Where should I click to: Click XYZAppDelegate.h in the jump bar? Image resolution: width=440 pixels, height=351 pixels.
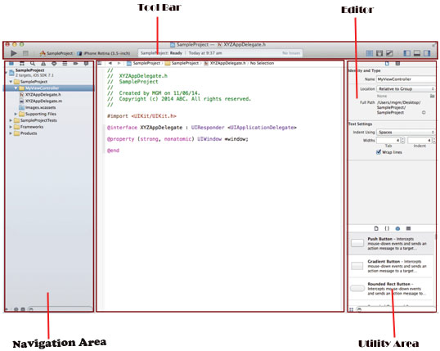coord(225,63)
